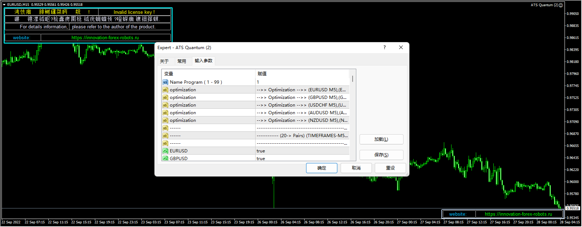Viewport: 582px width, 227px height.
Task: Edit the Name Program value field
Action: coord(302,82)
